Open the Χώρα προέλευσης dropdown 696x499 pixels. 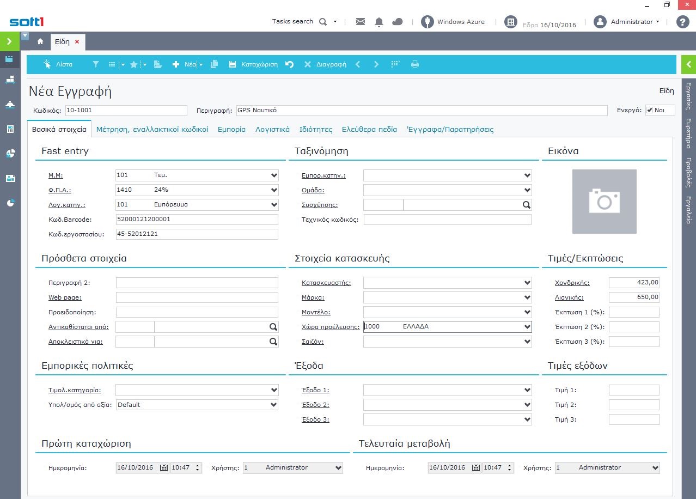pyautogui.click(x=527, y=327)
